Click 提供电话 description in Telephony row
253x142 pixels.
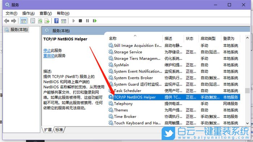pyautogui.click(x=173, y=103)
